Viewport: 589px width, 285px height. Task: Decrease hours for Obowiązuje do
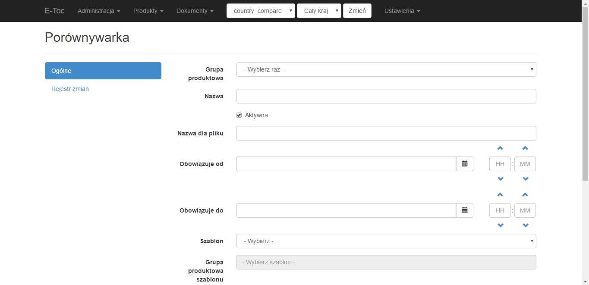click(501, 225)
